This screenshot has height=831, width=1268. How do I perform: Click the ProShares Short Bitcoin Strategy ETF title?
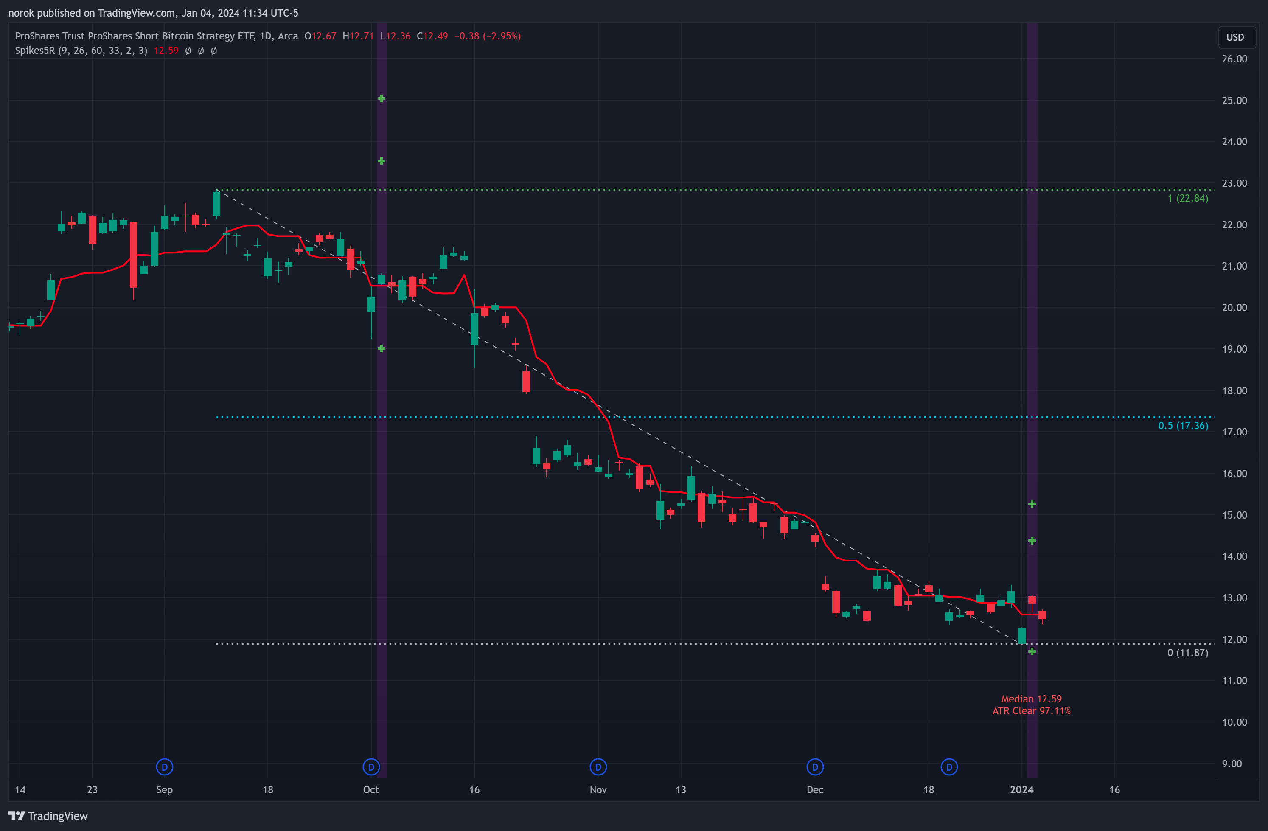[156, 36]
